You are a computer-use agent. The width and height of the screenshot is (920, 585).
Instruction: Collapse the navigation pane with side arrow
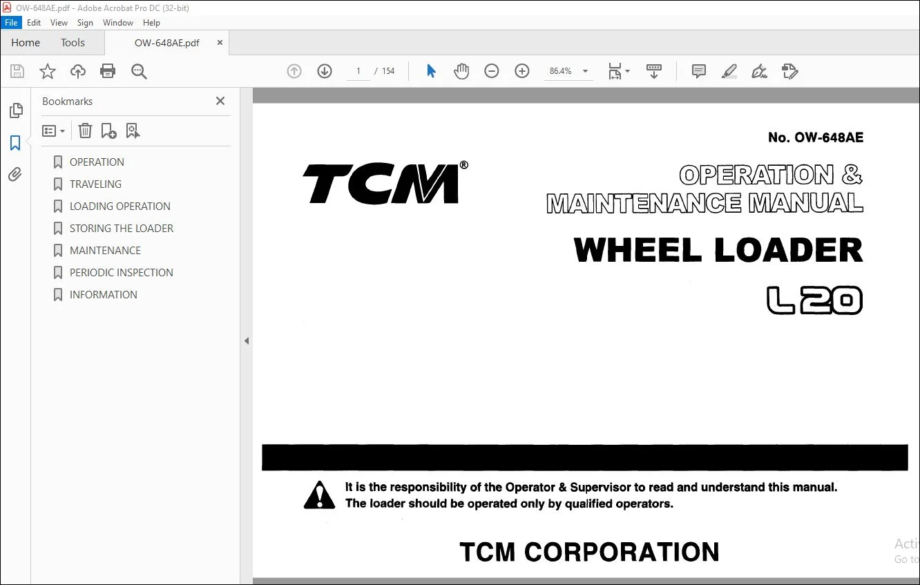pos(247,341)
